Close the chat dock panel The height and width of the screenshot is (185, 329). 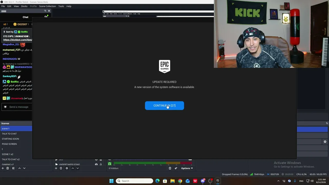[49, 11]
